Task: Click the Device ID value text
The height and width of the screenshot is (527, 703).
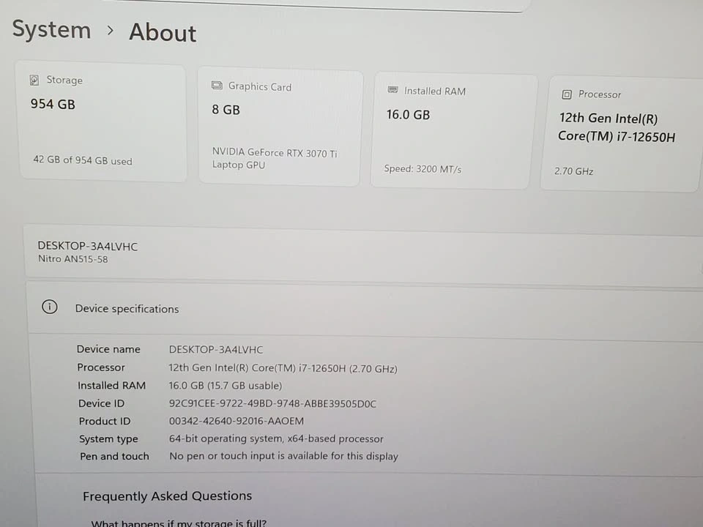Action: tap(272, 403)
